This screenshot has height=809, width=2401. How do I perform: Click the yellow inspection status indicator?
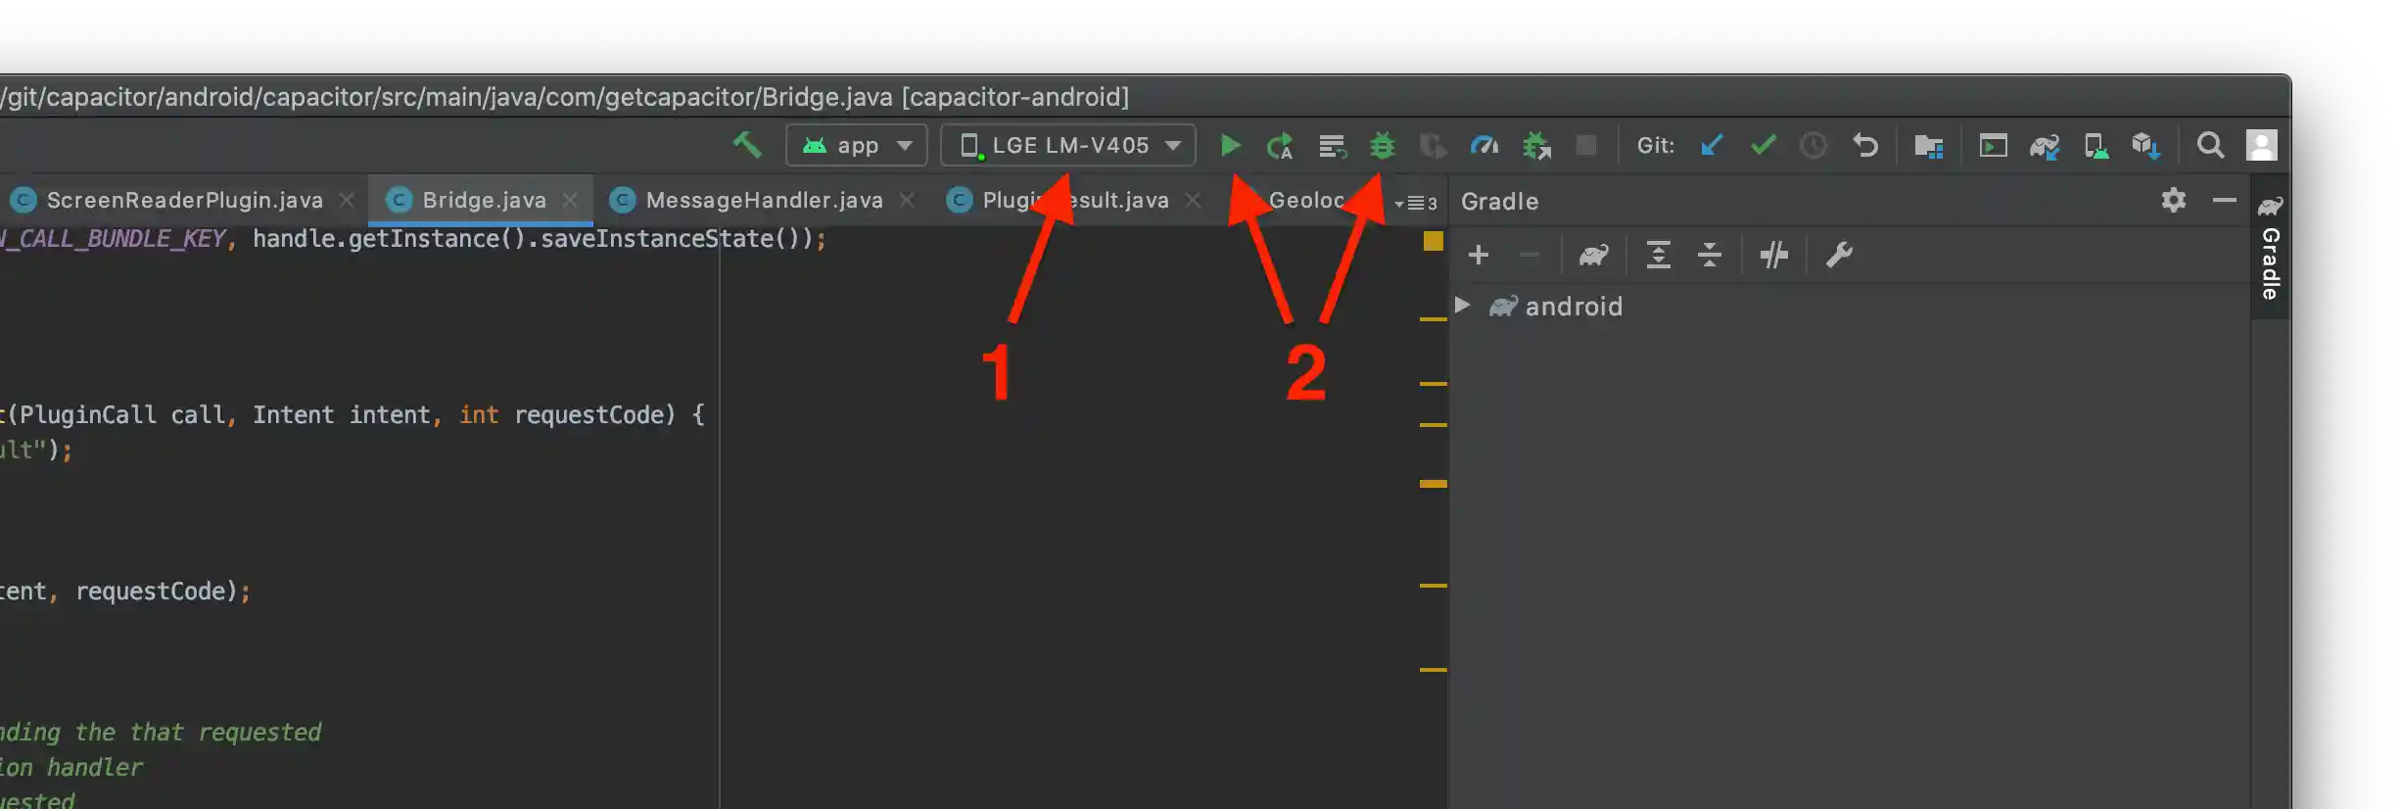[1434, 241]
